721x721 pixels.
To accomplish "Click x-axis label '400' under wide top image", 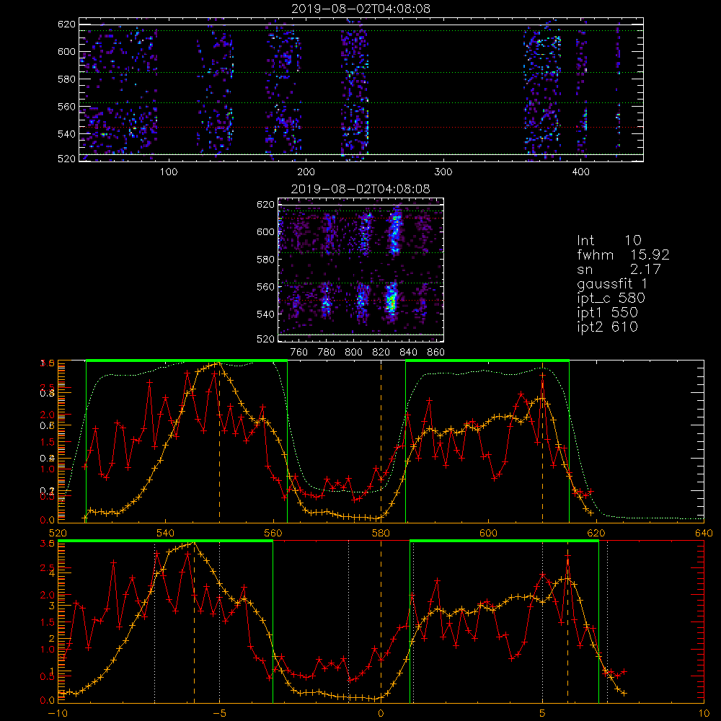I will (x=580, y=172).
